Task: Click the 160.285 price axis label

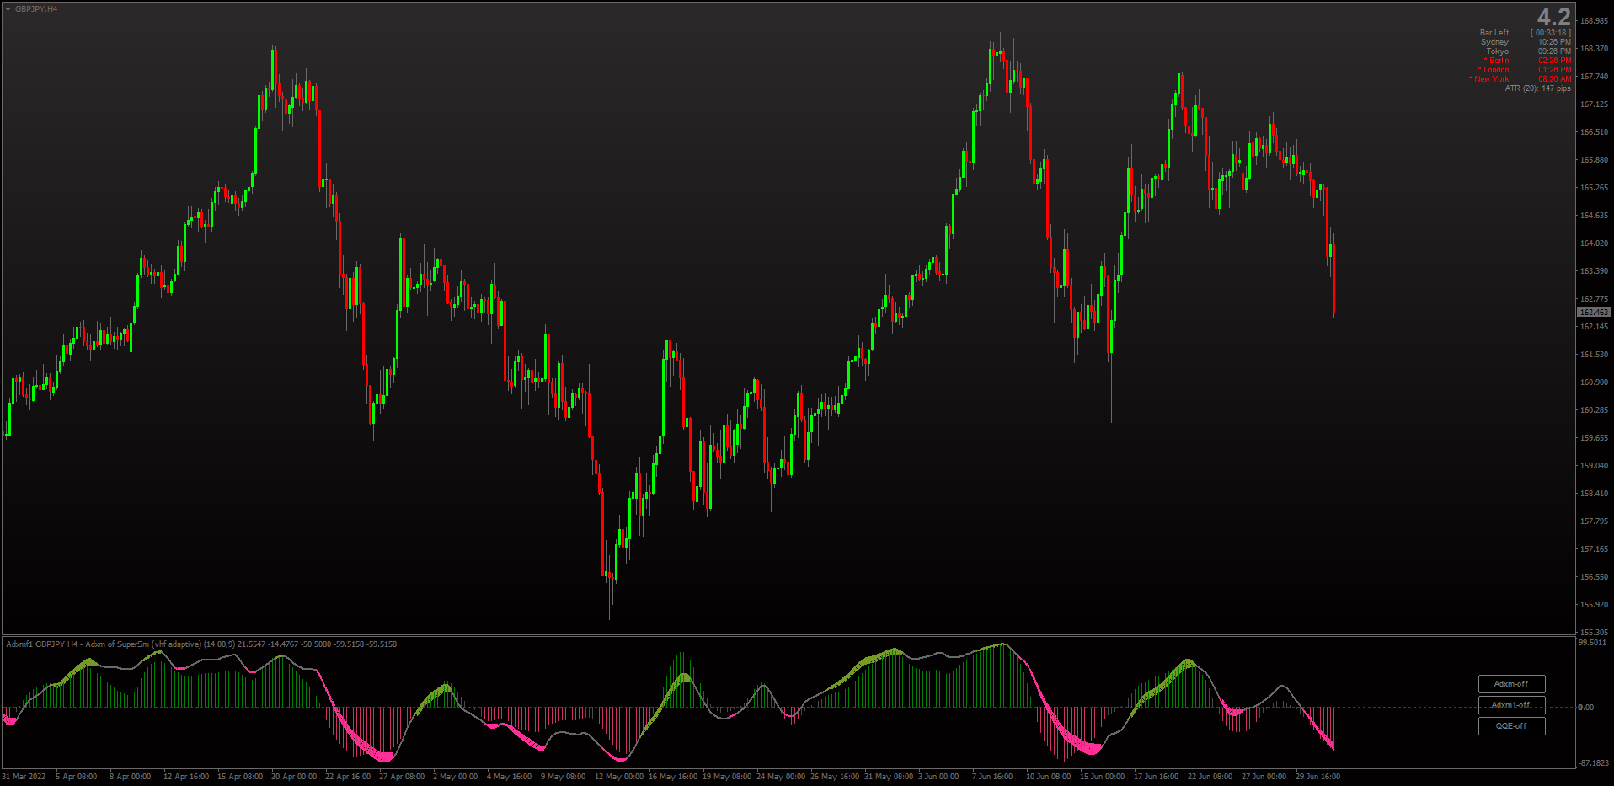Action: [1594, 410]
